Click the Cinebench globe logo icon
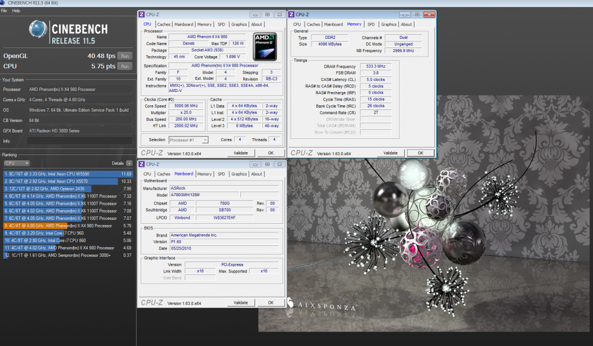 [x=38, y=30]
